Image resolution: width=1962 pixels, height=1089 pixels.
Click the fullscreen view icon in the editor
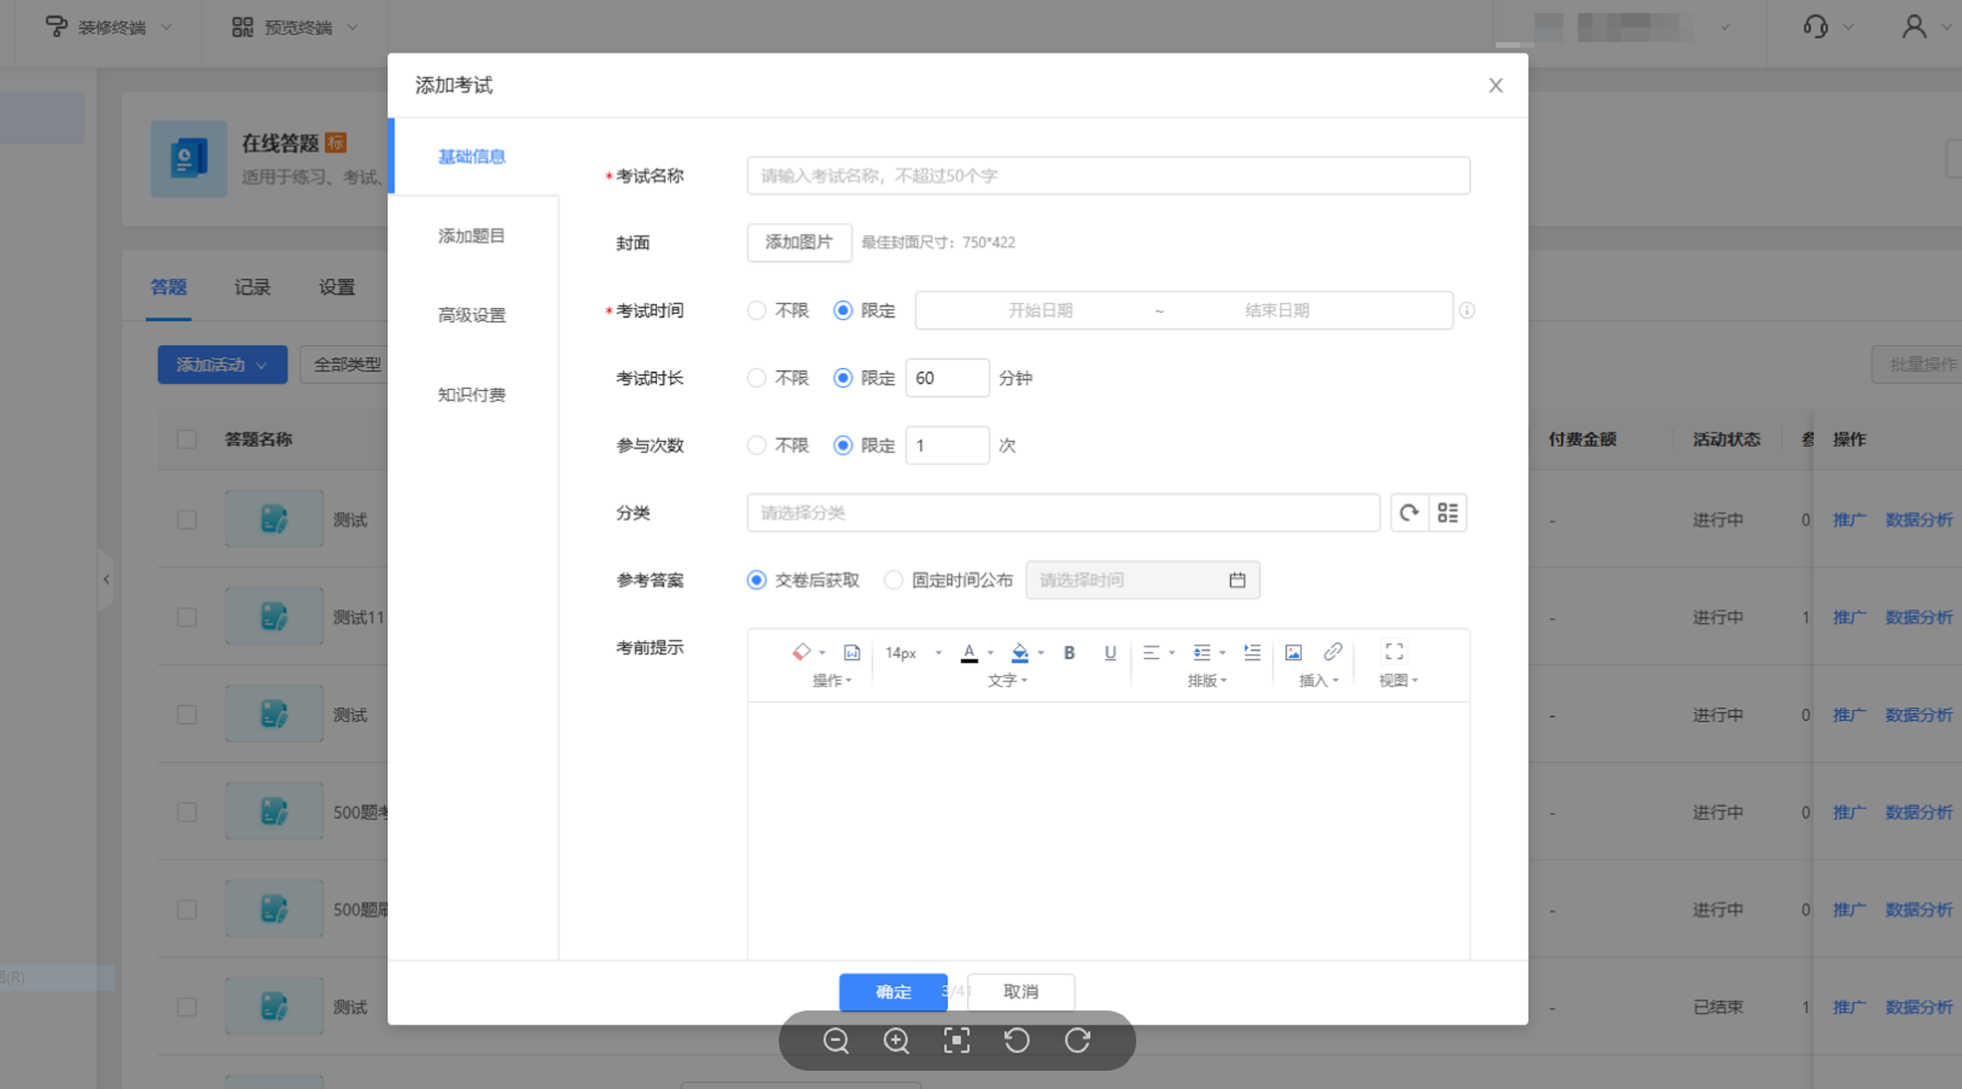[1394, 652]
